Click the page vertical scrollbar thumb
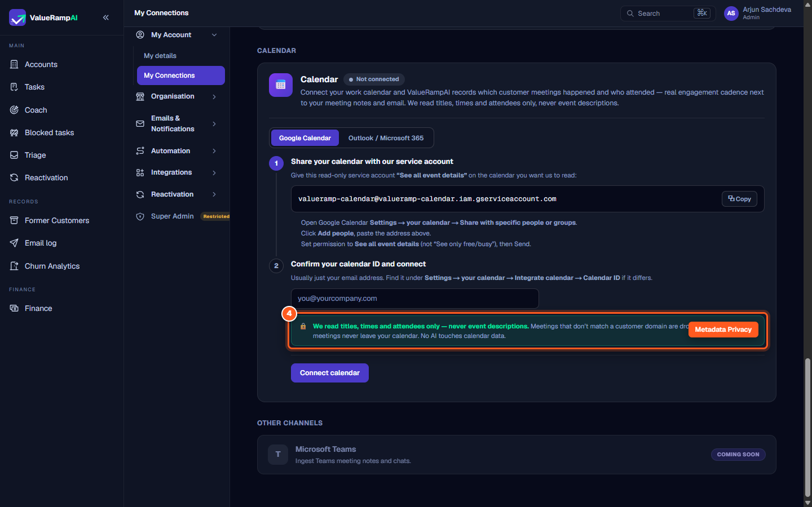This screenshot has height=507, width=812. pos(807,427)
